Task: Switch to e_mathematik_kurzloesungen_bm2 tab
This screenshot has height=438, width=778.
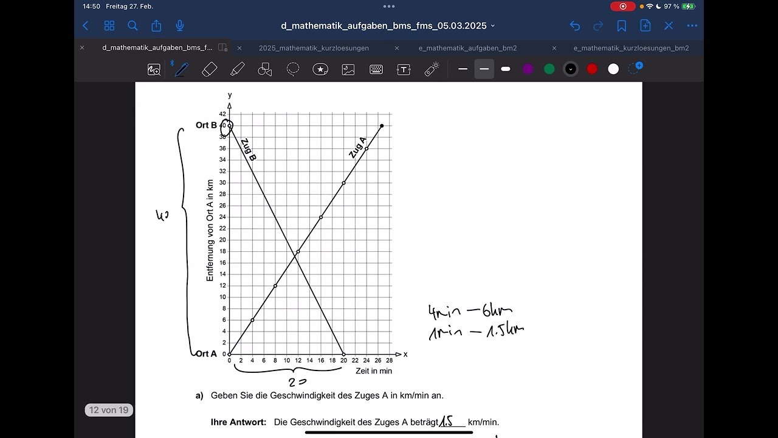Action: 631,48
